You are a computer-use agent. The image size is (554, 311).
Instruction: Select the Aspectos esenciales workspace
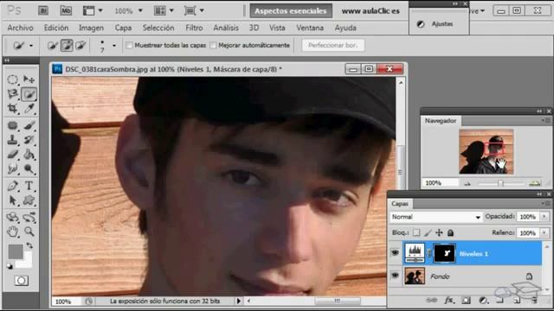pos(291,11)
